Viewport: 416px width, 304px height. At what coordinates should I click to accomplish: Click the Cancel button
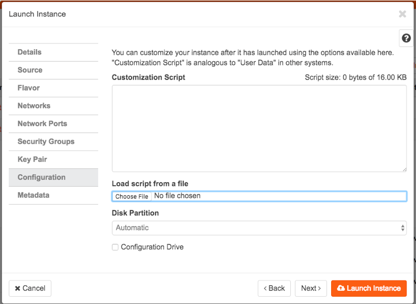coord(30,288)
